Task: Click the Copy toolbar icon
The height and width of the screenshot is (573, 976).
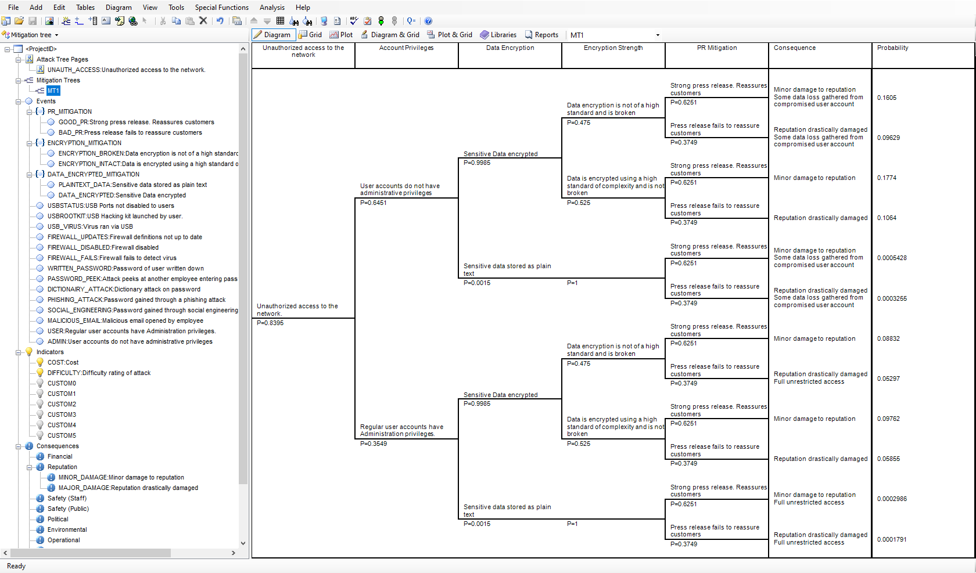Action: click(176, 21)
